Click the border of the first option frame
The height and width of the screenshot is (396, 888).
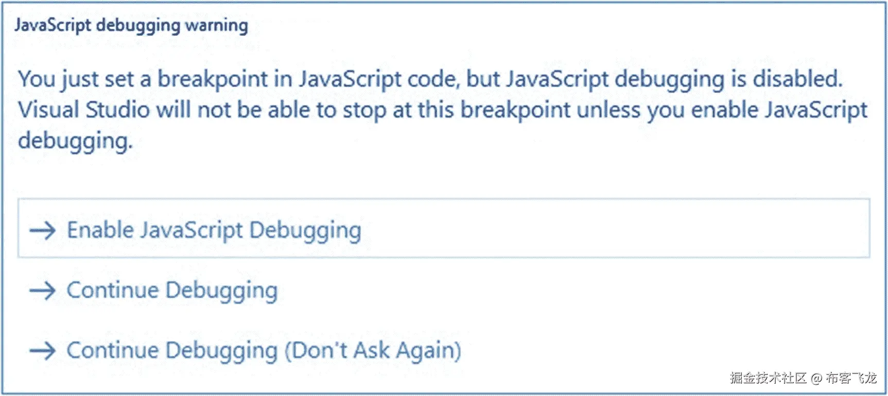[443, 200]
